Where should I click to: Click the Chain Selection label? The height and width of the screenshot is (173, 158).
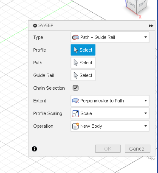click(49, 88)
